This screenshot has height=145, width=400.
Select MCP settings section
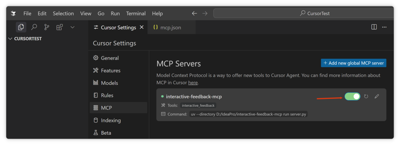tap(119, 108)
